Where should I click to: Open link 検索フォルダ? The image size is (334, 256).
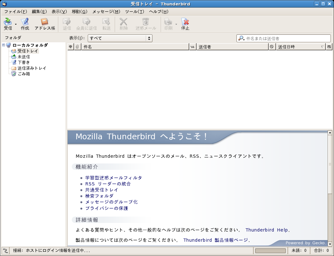(100, 196)
